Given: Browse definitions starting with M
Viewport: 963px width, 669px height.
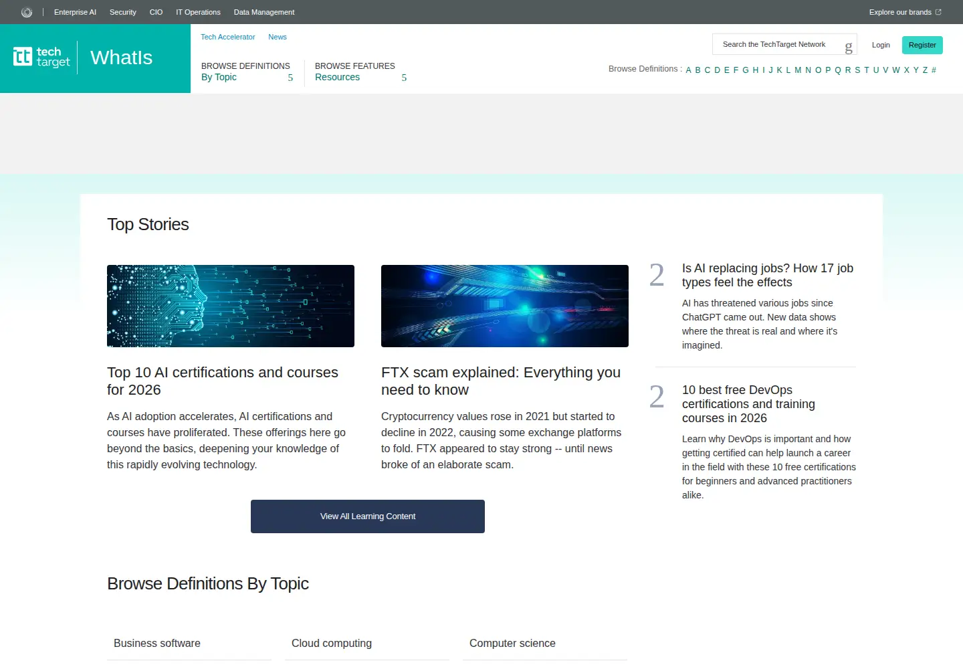Looking at the screenshot, I should tap(798, 70).
